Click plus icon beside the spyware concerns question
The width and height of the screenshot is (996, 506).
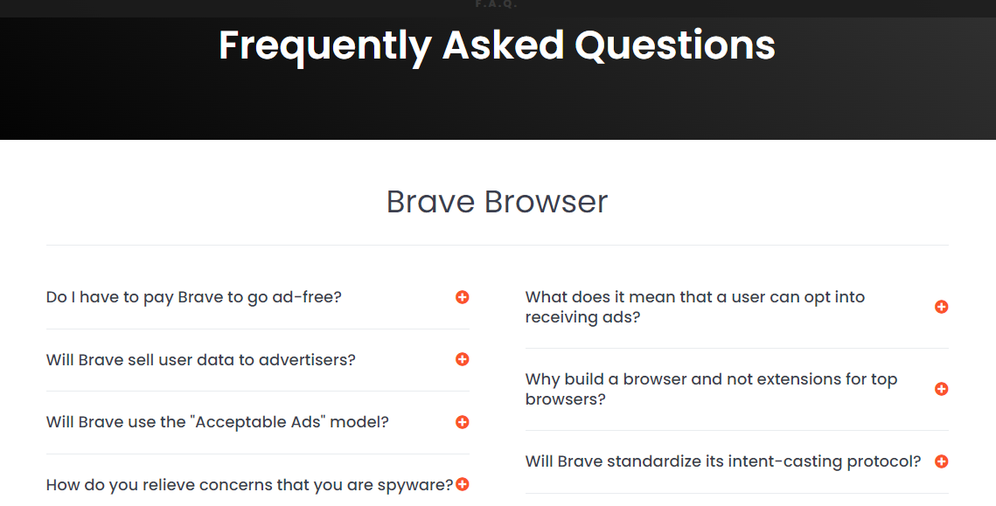pyautogui.click(x=462, y=484)
